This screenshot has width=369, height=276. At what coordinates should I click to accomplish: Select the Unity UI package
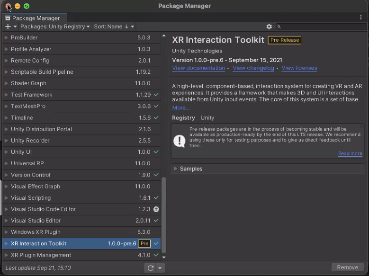(81, 152)
